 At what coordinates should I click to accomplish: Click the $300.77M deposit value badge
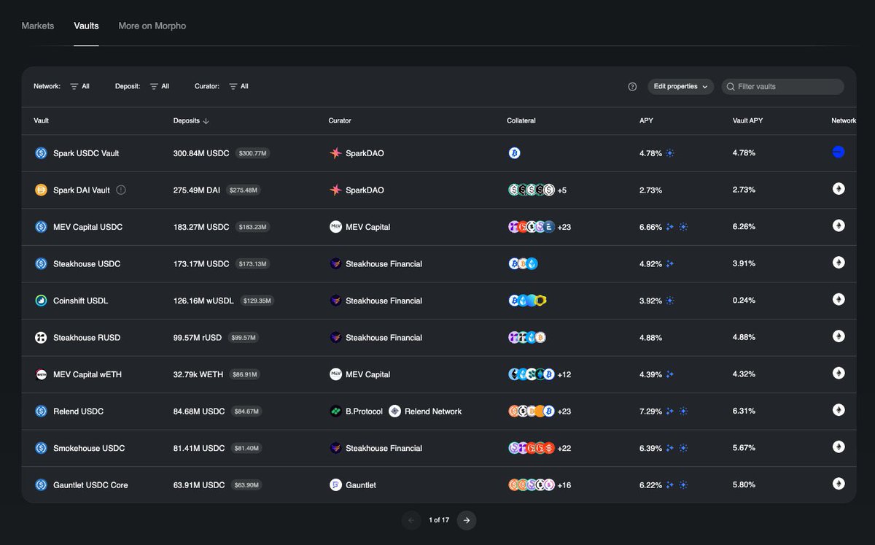[252, 153]
